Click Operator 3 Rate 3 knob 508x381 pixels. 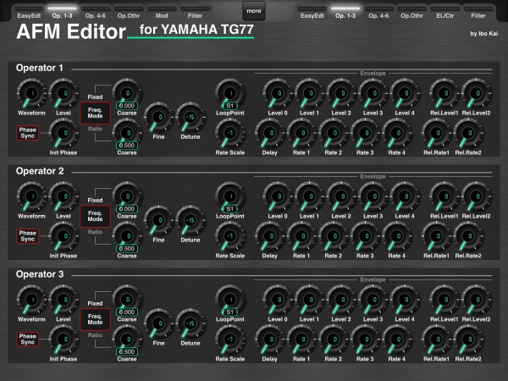pyautogui.click(x=365, y=340)
